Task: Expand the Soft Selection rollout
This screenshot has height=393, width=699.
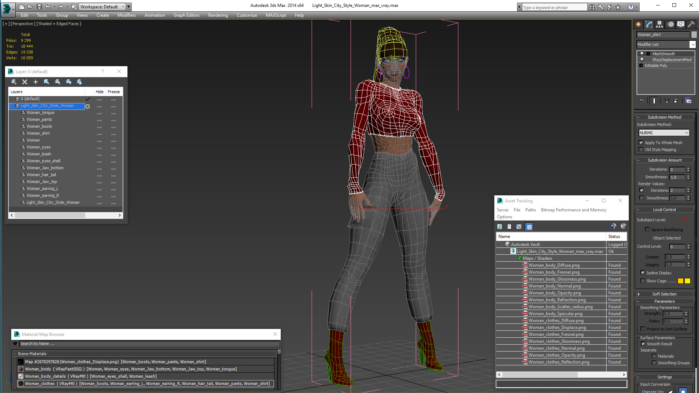Action: click(x=664, y=294)
